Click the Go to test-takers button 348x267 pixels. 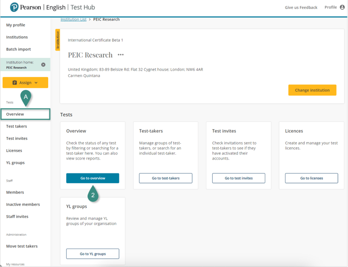click(x=166, y=178)
